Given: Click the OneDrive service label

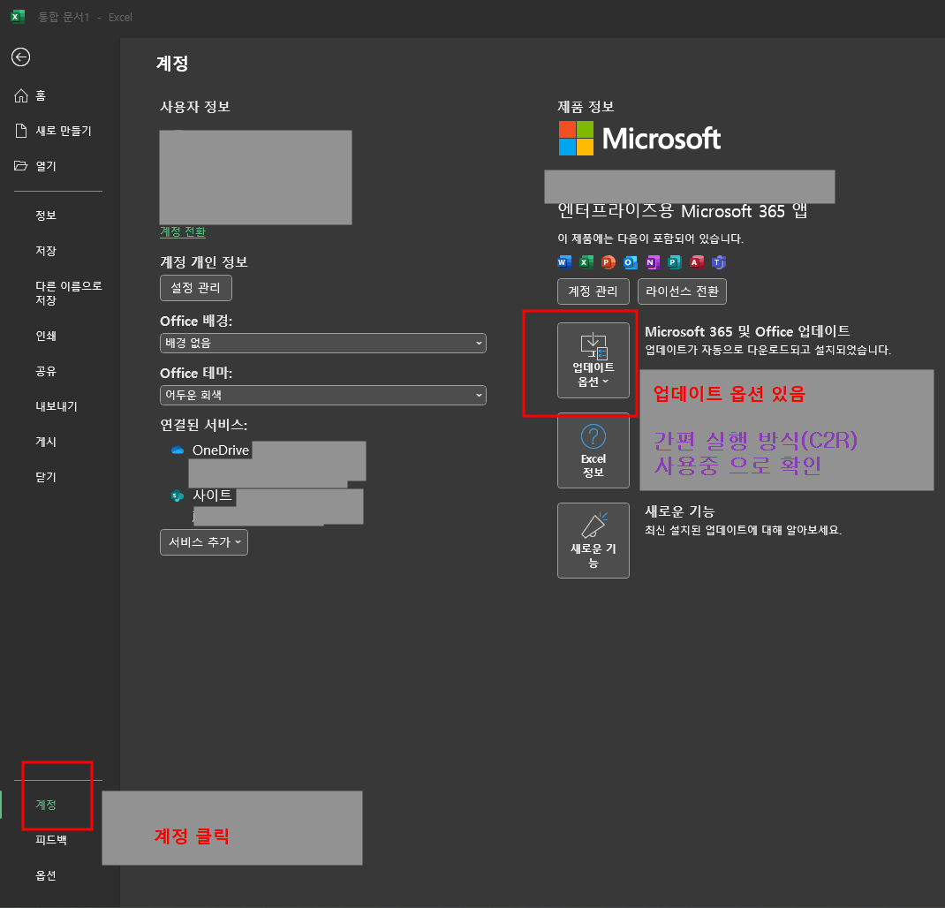Looking at the screenshot, I should (x=221, y=450).
